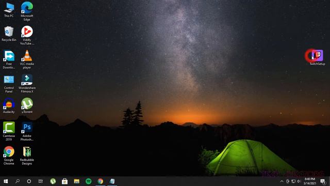This screenshot has width=330, height=186.
Task: Switch to Chrome window in the taskbar
Action: [101, 181]
